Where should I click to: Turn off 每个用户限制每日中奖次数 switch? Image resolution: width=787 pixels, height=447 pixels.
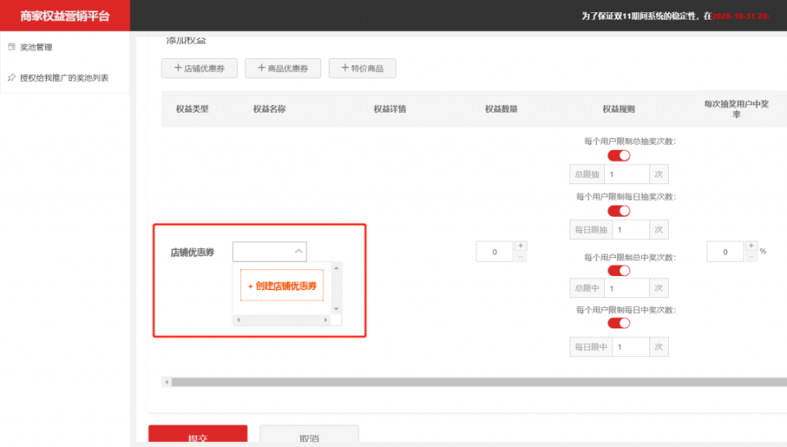(618, 323)
